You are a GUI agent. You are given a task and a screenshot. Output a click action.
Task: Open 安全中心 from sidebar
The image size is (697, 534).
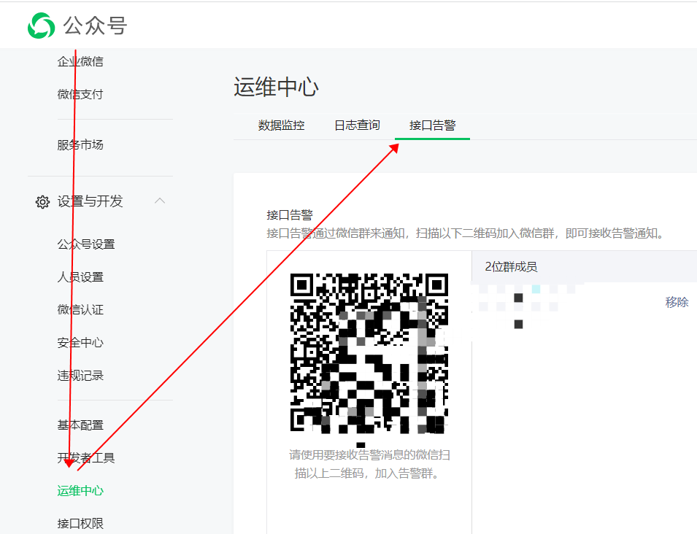(80, 343)
